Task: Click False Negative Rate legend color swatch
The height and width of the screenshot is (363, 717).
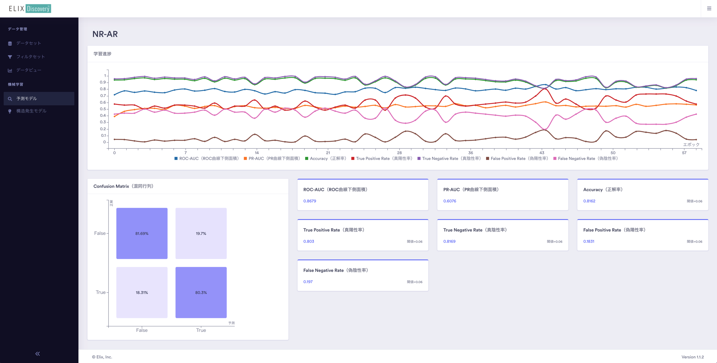Action: [x=555, y=158]
